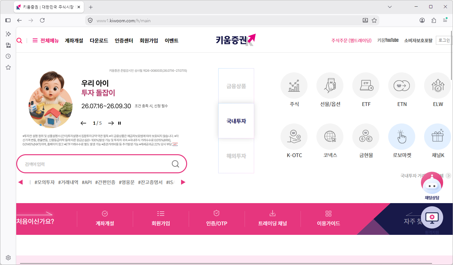Viewport: 453px width, 265px height.
Task: Open the 선물/옵션 icon
Action: tap(330, 86)
